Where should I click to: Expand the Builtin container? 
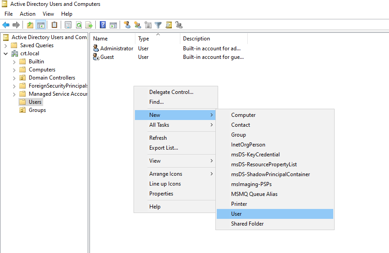tap(14, 62)
